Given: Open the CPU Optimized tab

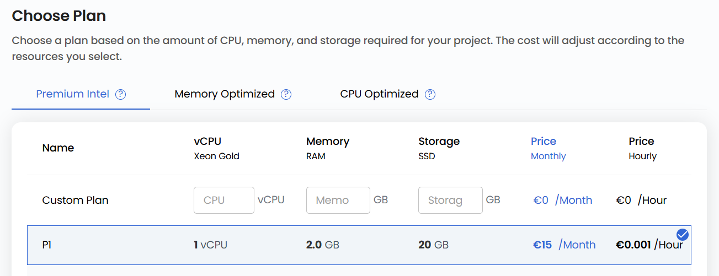Looking at the screenshot, I should 379,94.
